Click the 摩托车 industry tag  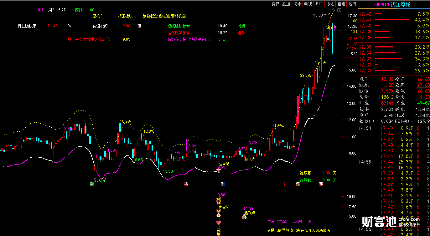click(x=98, y=16)
